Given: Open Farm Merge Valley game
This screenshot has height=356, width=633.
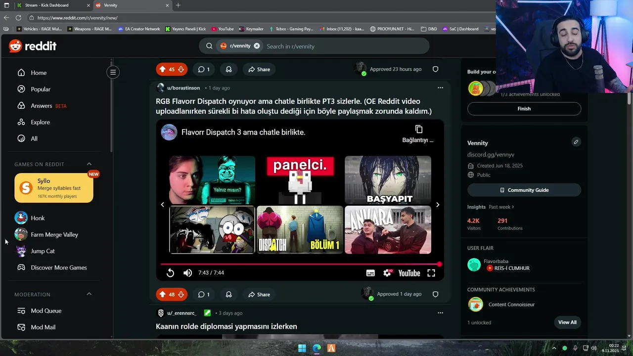Looking at the screenshot, I should point(54,234).
